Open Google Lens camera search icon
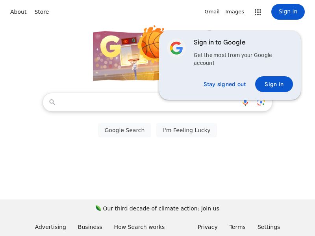 (x=261, y=103)
